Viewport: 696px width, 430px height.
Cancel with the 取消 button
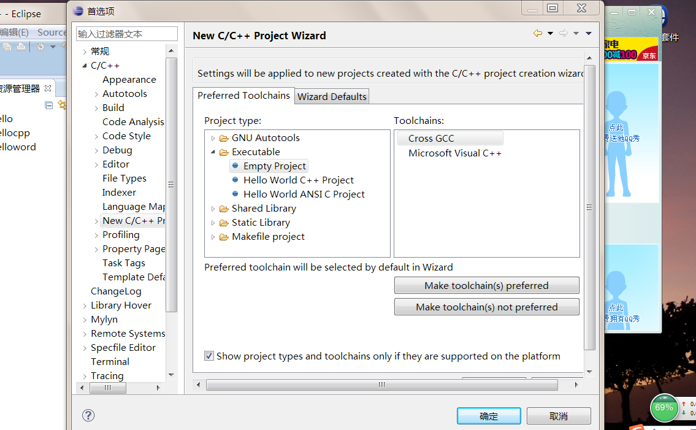click(x=559, y=416)
